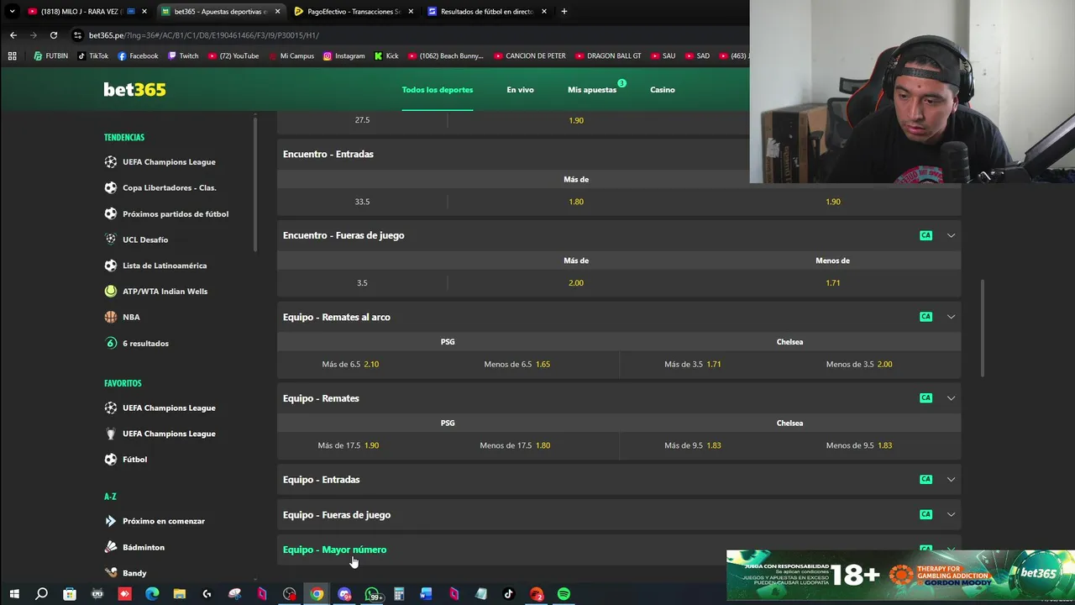Open FUTBIN bookmark
This screenshot has height=605, width=1075.
click(x=50, y=56)
